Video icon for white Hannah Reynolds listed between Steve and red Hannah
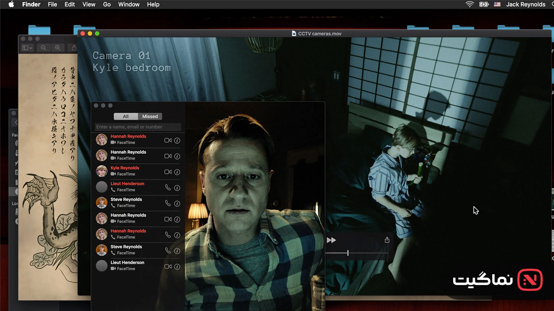This screenshot has width=554, height=311. (x=168, y=219)
